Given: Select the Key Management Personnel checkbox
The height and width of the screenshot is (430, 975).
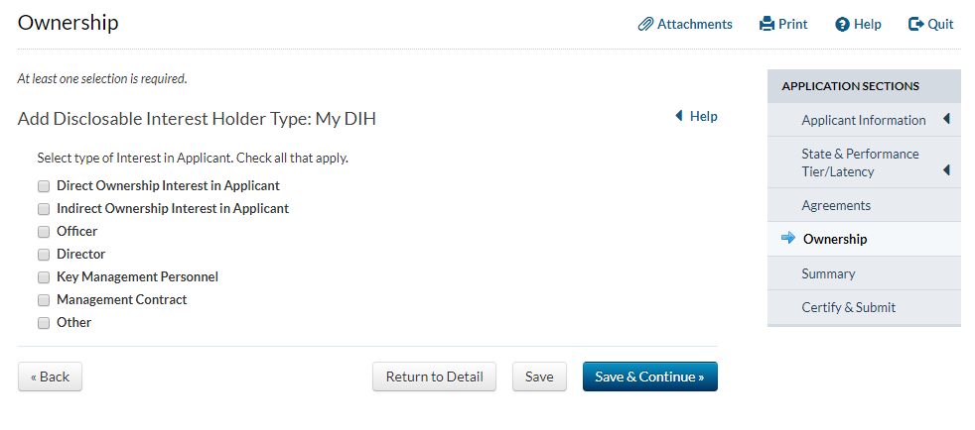Looking at the screenshot, I should click(44, 277).
